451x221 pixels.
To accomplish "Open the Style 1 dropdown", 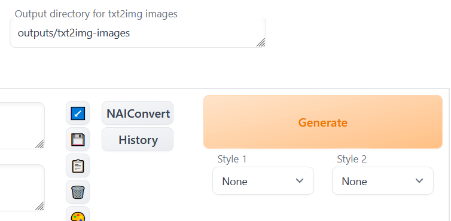I will (263, 181).
